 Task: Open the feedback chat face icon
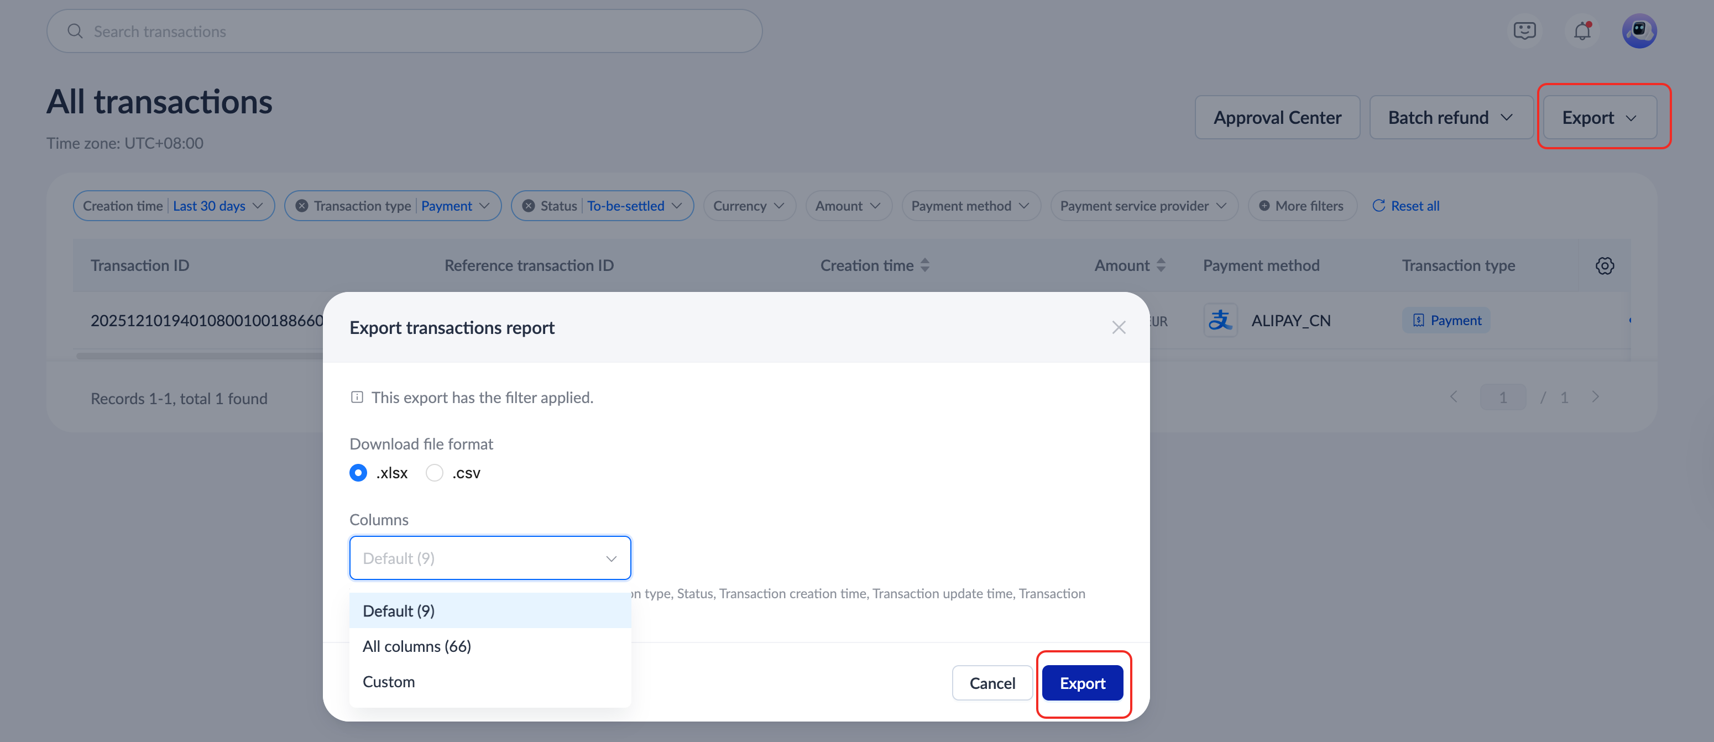point(1524,30)
